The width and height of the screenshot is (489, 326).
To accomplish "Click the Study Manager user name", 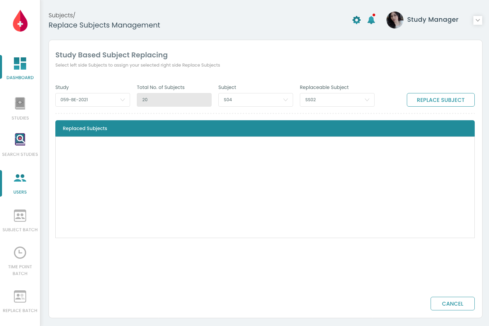I will tap(433, 20).
